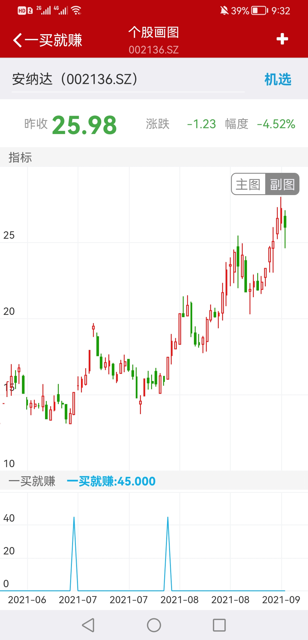Screen dimensions: 308x640
Task: Tap the muted notification bell icon
Action: 224,11
